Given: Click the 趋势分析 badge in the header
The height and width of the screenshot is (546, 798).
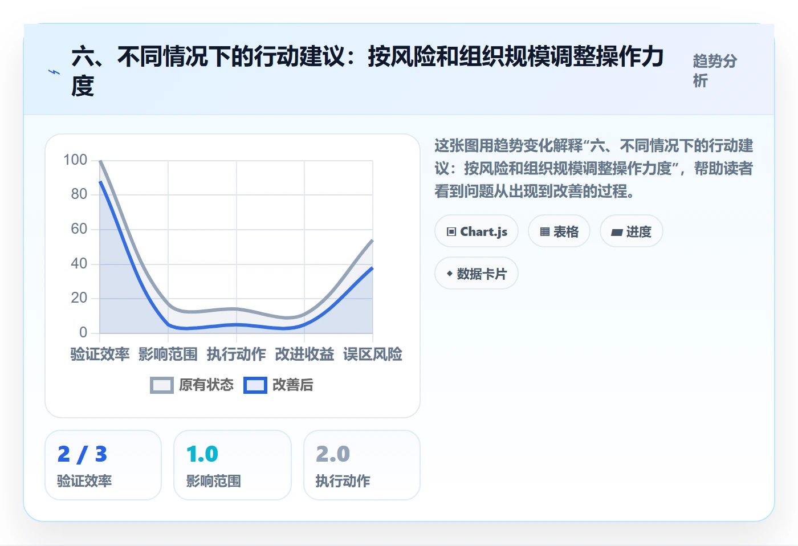Looking at the screenshot, I should tap(715, 71).
